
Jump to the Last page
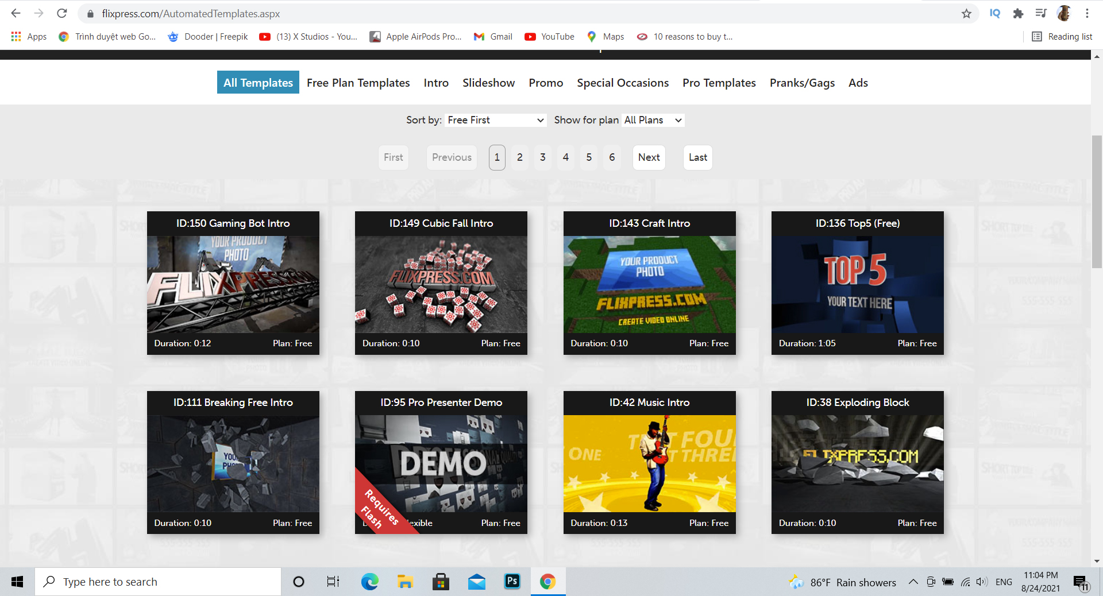point(697,157)
